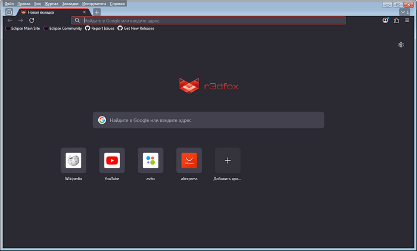Open new tab page settings gear
This screenshot has width=417, height=251.
point(401,45)
